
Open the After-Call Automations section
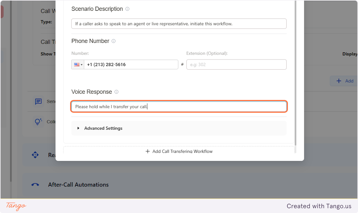pos(190,185)
